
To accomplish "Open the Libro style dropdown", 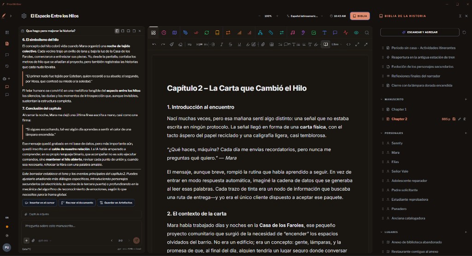I will [x=336, y=44].
